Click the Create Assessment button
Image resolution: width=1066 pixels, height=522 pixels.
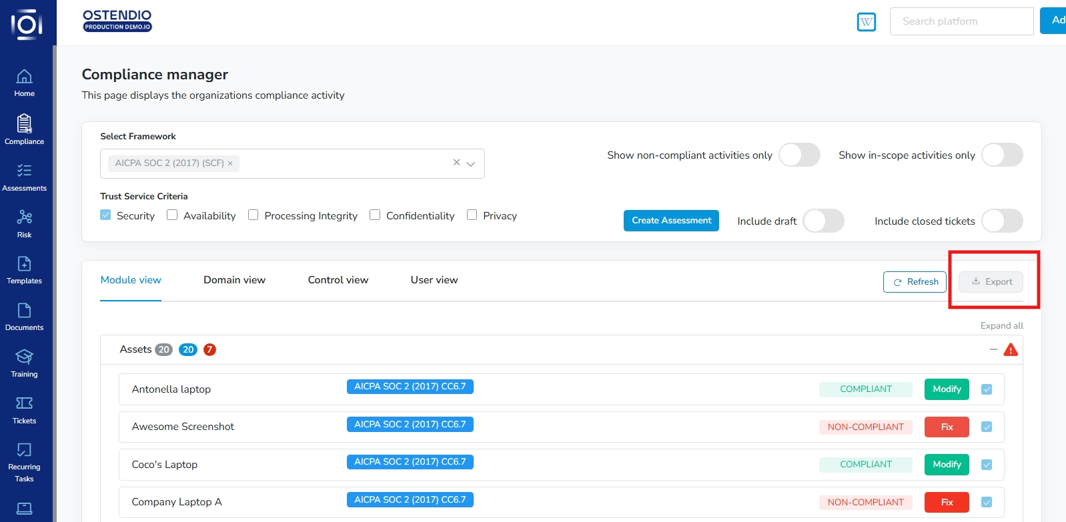coord(671,221)
